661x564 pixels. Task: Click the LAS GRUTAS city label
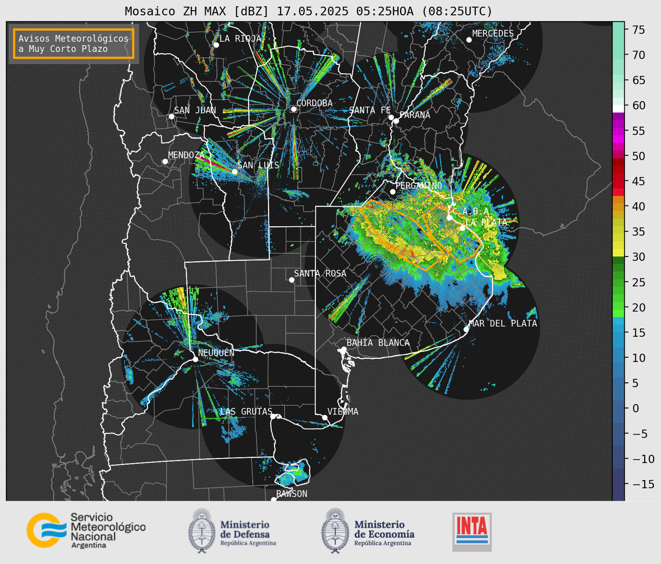(246, 411)
